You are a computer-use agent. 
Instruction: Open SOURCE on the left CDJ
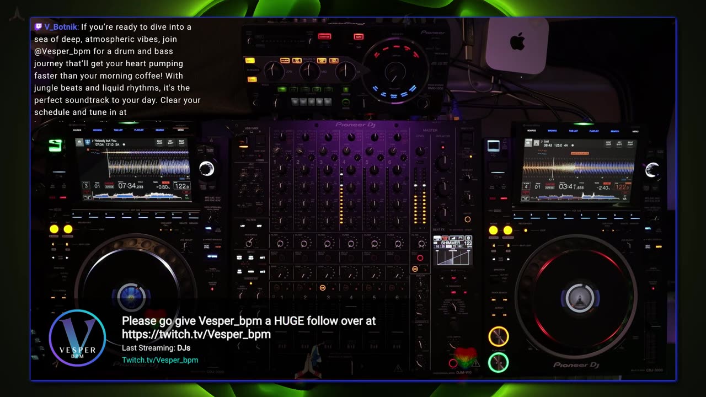click(77, 130)
